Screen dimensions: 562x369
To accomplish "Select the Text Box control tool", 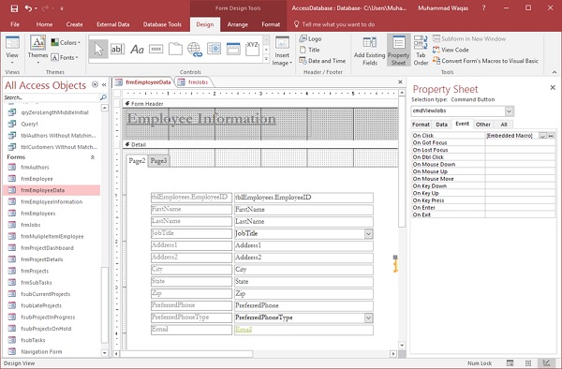I will (117, 49).
